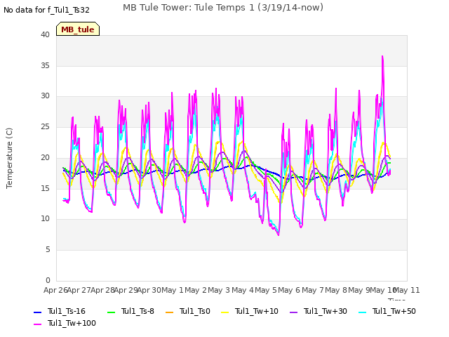Click the purple Tul1_Tw+30 legend color marker

tap(294, 312)
